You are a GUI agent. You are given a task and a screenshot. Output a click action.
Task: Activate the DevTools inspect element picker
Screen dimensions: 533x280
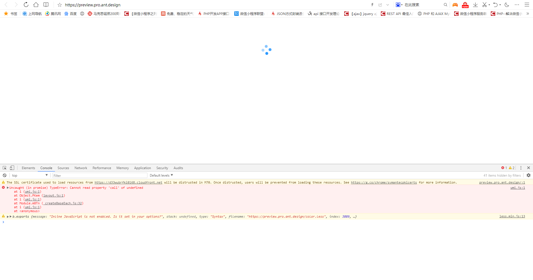coord(5,168)
